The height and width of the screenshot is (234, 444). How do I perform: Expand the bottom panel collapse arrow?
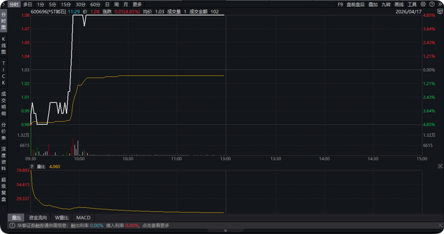tap(225, 231)
